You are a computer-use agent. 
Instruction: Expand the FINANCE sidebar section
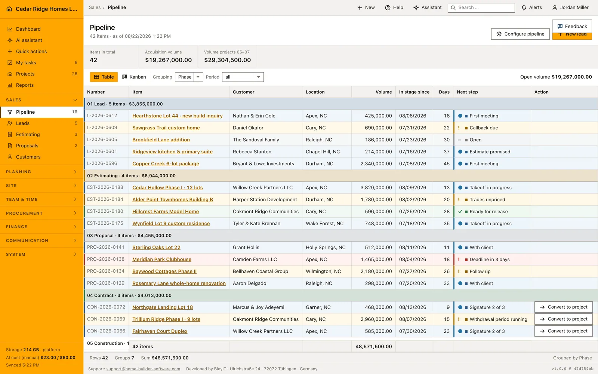pos(41,227)
